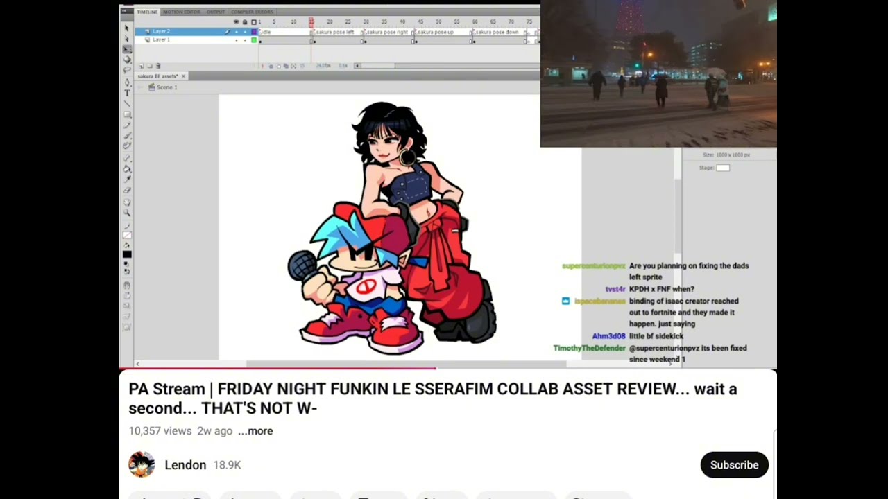Screen dimensions: 888x499
Task: Click the New Folder icon below layers
Action: [x=149, y=65]
